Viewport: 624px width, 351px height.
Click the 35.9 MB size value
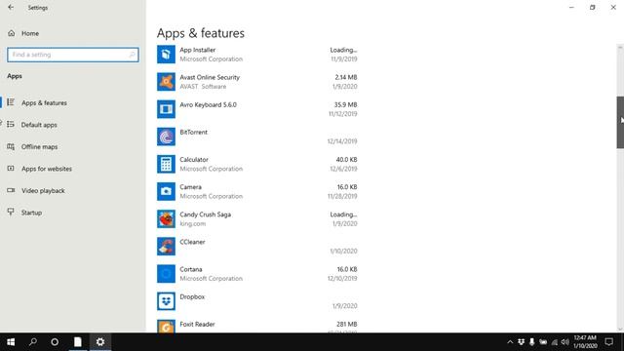pos(345,104)
